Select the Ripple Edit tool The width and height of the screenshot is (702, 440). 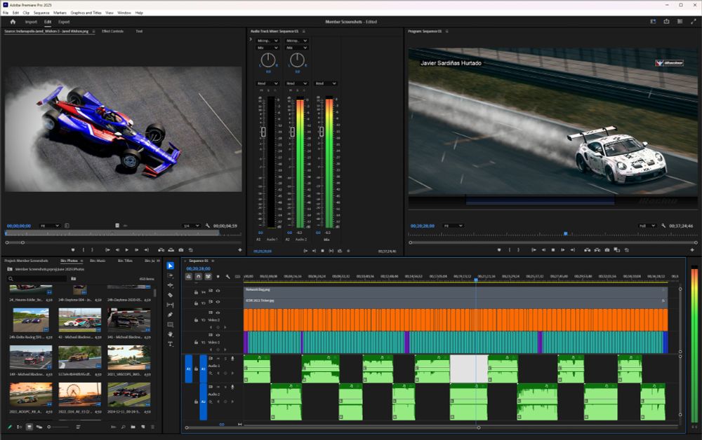tap(170, 285)
